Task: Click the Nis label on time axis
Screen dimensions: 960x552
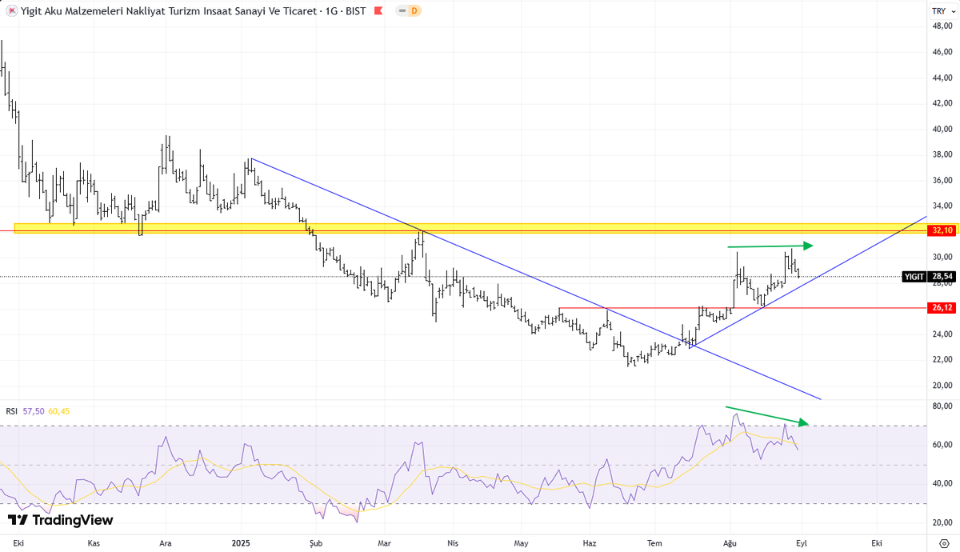Action: point(454,542)
